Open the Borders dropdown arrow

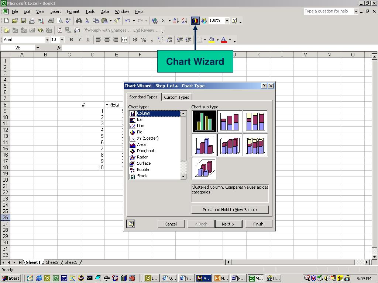(205, 40)
